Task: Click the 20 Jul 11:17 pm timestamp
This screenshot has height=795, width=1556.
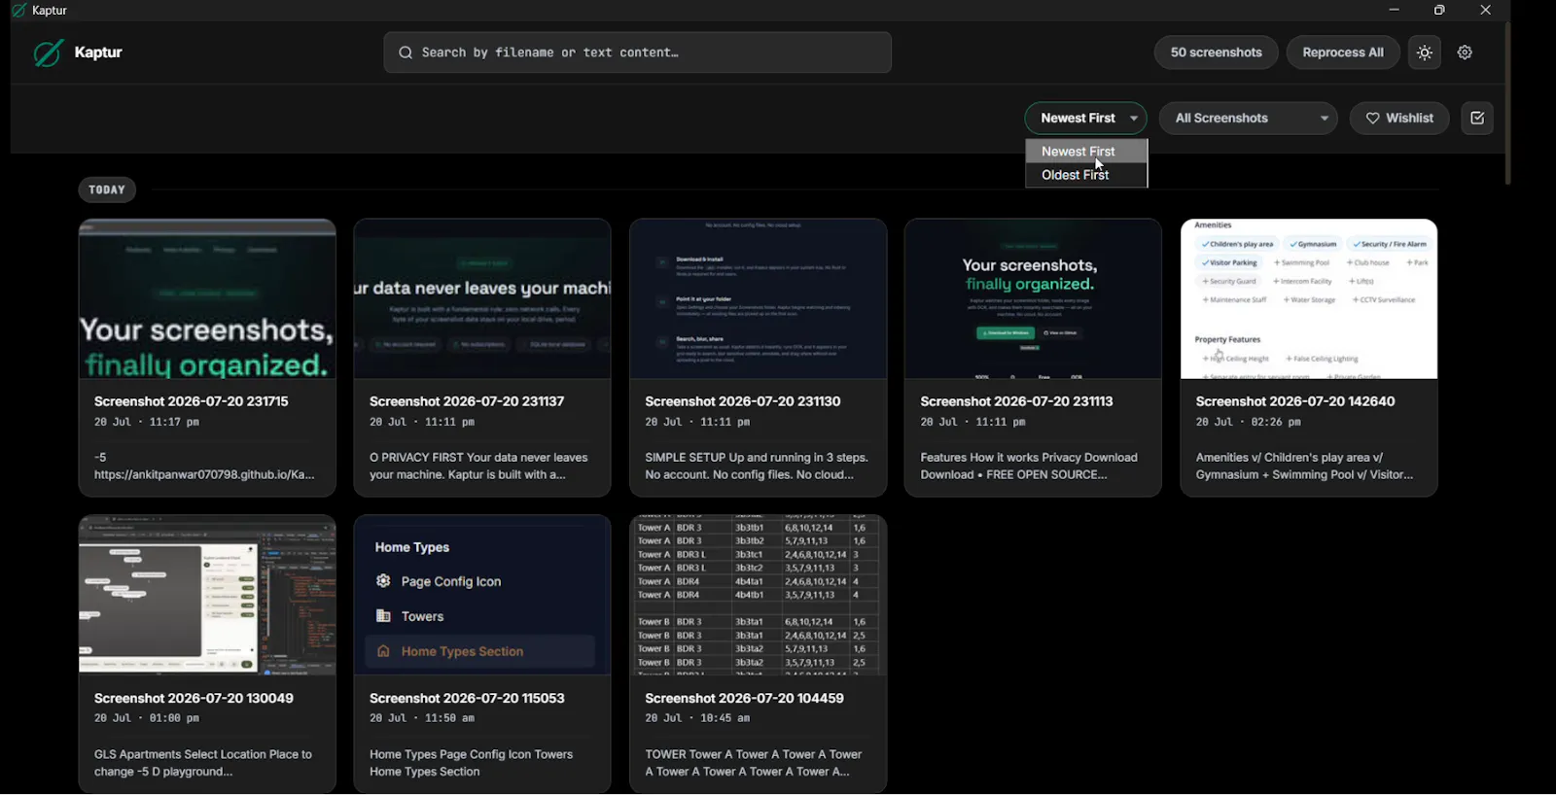Action: coord(147,423)
